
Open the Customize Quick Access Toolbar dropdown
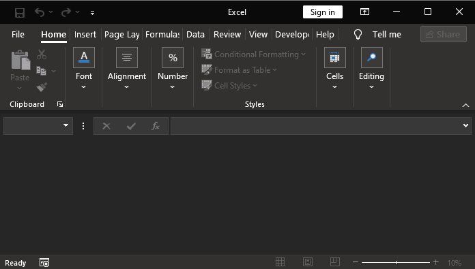click(92, 13)
